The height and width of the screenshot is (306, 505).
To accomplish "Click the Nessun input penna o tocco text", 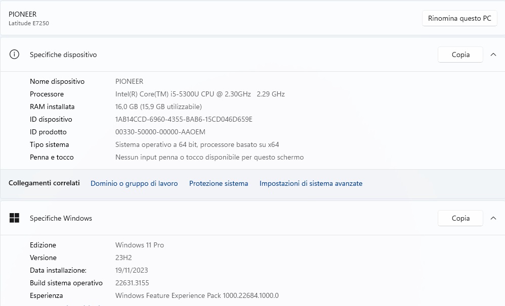I will [209, 157].
